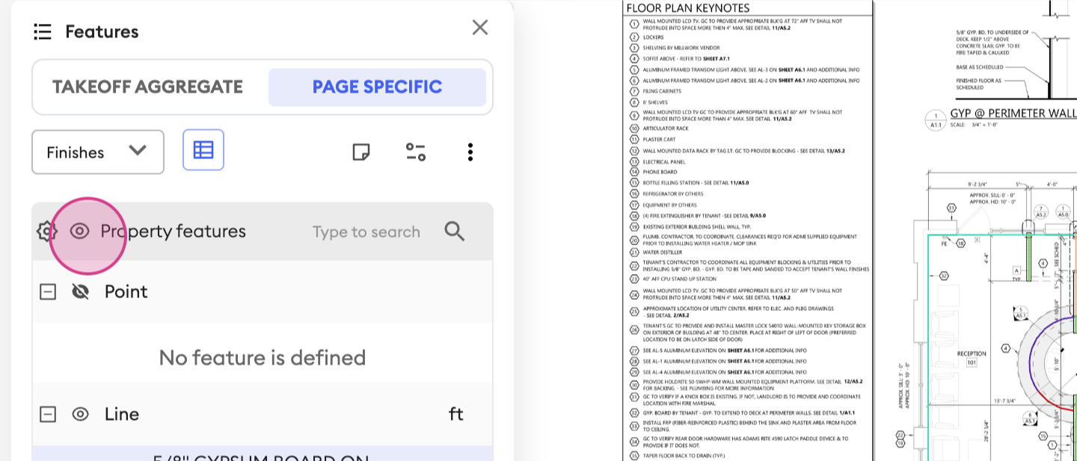Click the sticky note icon
1077x461 pixels.
361,152
